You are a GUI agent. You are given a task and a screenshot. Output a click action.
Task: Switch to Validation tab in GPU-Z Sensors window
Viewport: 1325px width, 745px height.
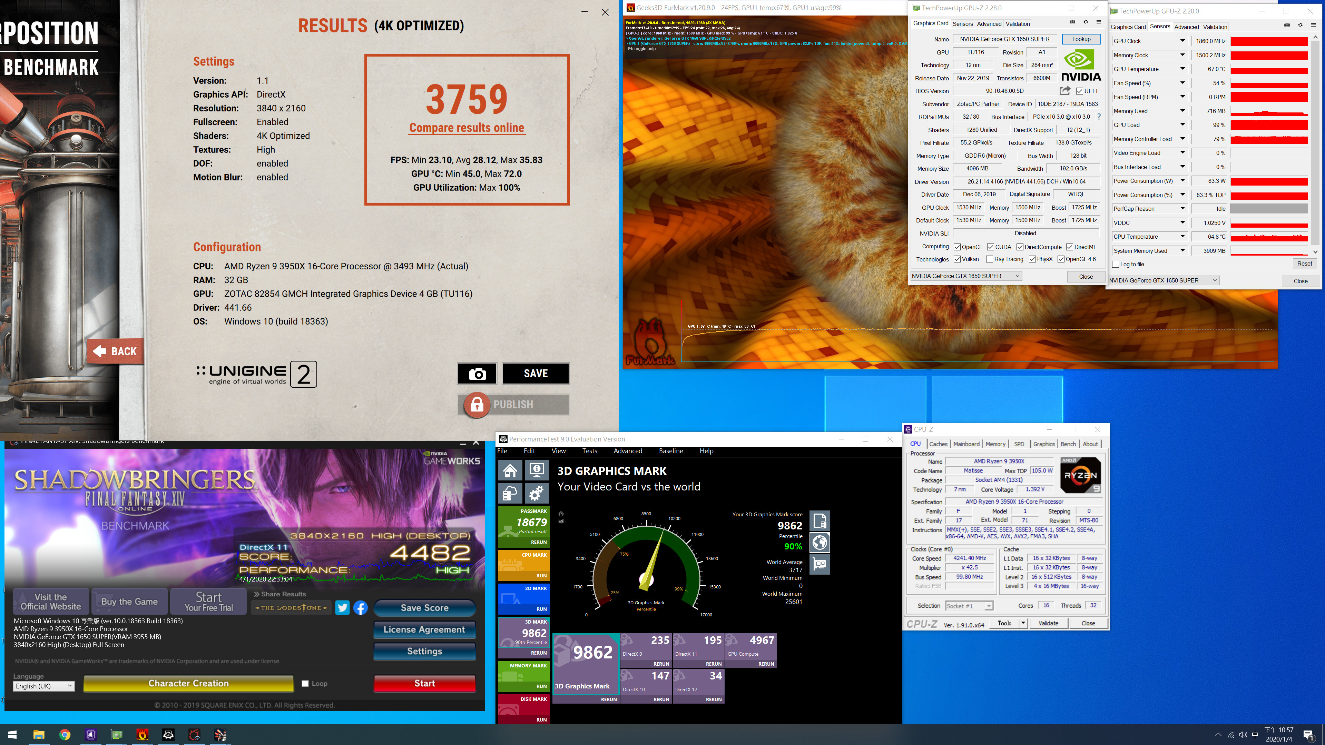coord(1215,27)
